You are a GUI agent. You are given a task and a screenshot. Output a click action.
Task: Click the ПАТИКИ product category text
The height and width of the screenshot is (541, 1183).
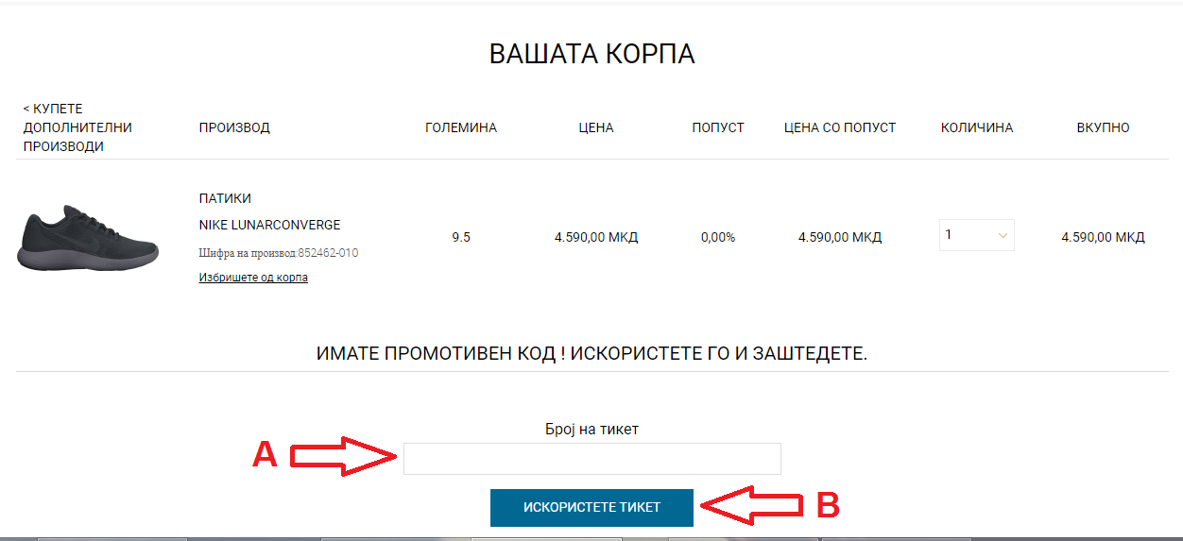click(225, 198)
